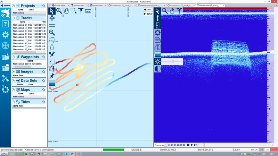Collapse the Waypoints panel section

point(14,57)
